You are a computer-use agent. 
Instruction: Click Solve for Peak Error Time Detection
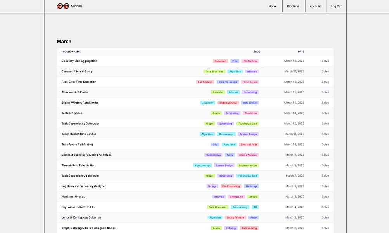[x=325, y=82]
